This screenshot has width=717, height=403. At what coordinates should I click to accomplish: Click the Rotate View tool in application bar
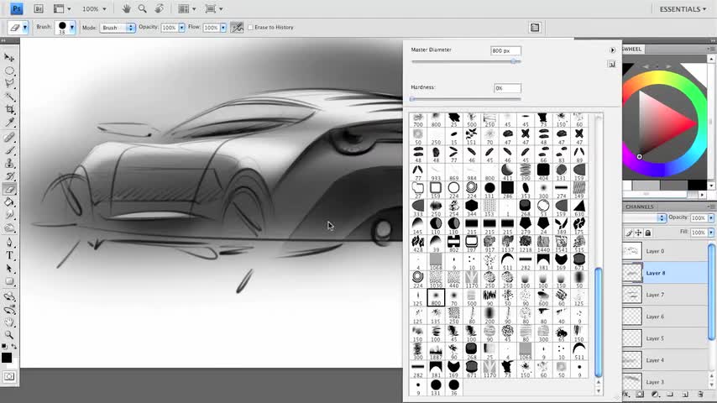click(160, 8)
